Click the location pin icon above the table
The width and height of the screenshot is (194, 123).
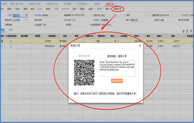pyautogui.click(x=183, y=31)
